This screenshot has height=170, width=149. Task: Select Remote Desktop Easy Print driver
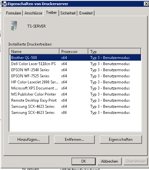tap(76, 100)
